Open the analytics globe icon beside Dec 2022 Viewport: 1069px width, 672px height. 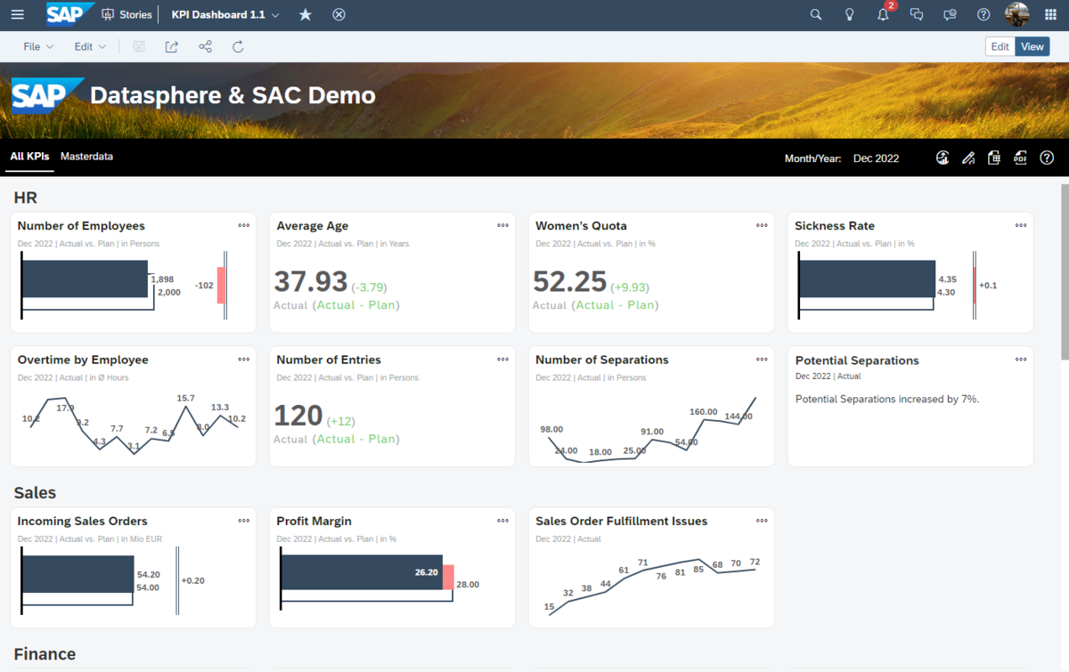click(943, 158)
